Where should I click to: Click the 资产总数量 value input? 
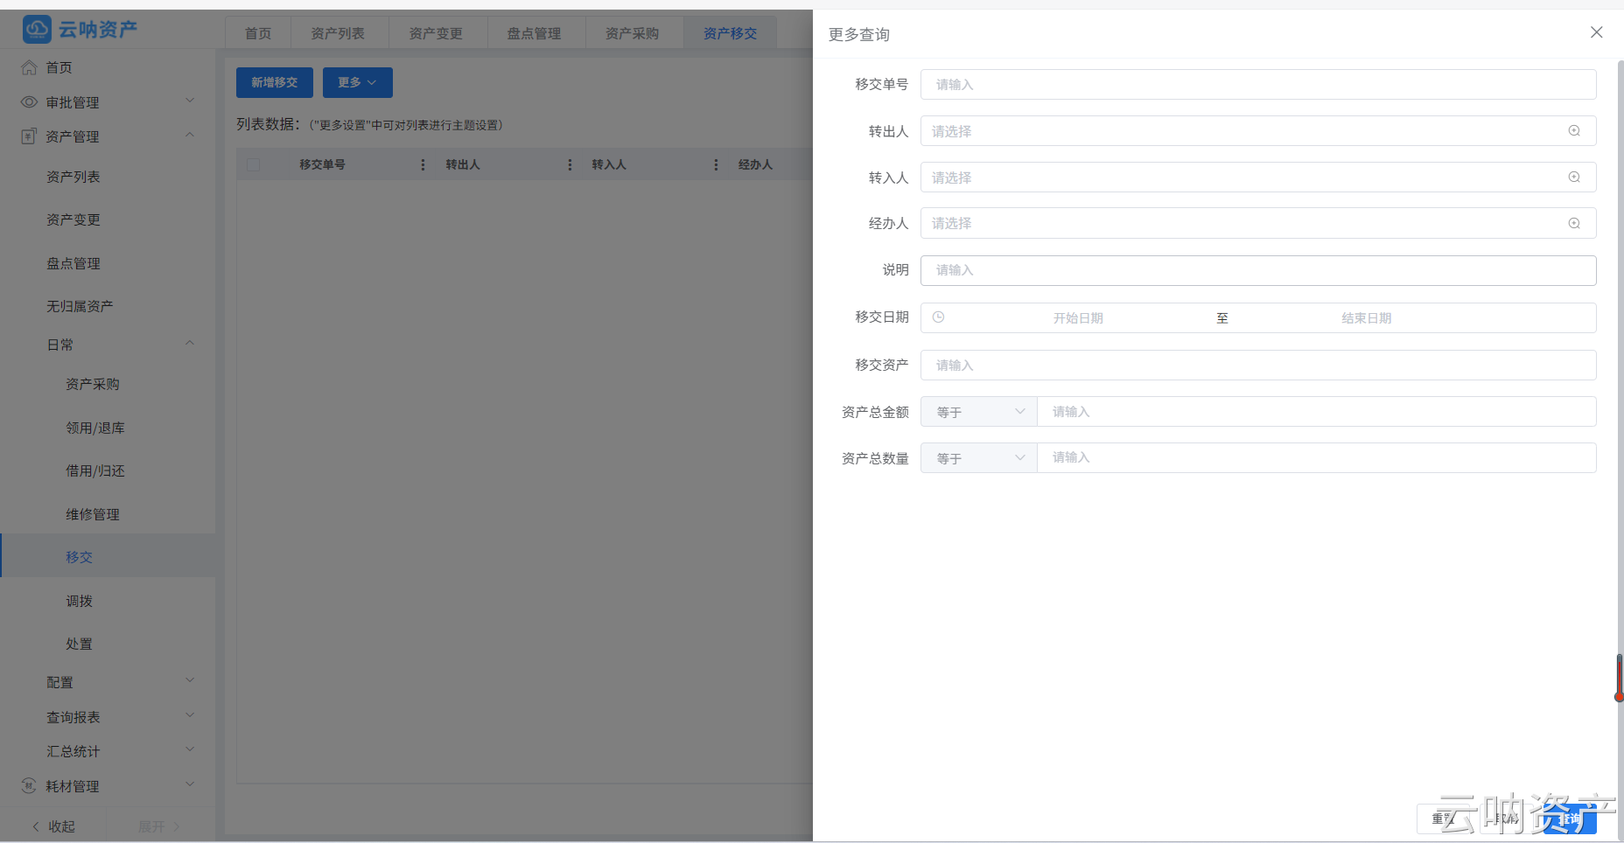pyautogui.click(x=1317, y=458)
